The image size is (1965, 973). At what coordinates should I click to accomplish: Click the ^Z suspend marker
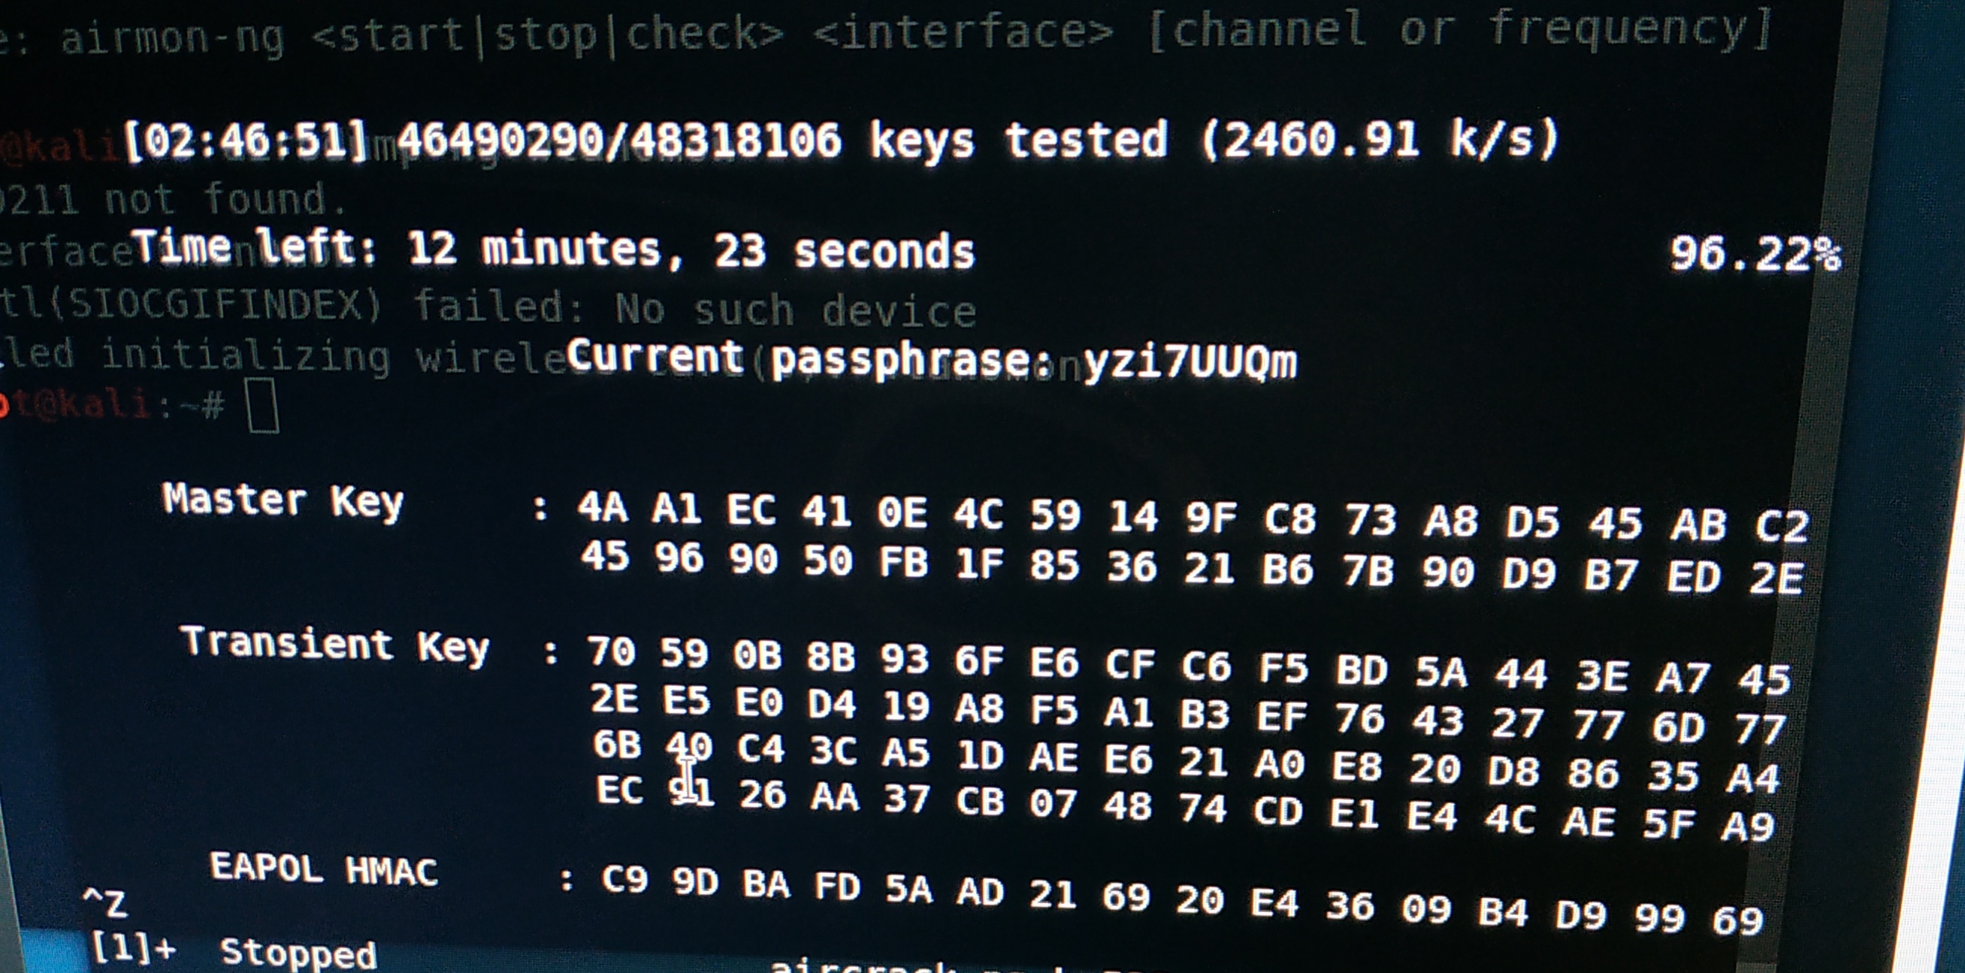[104, 904]
